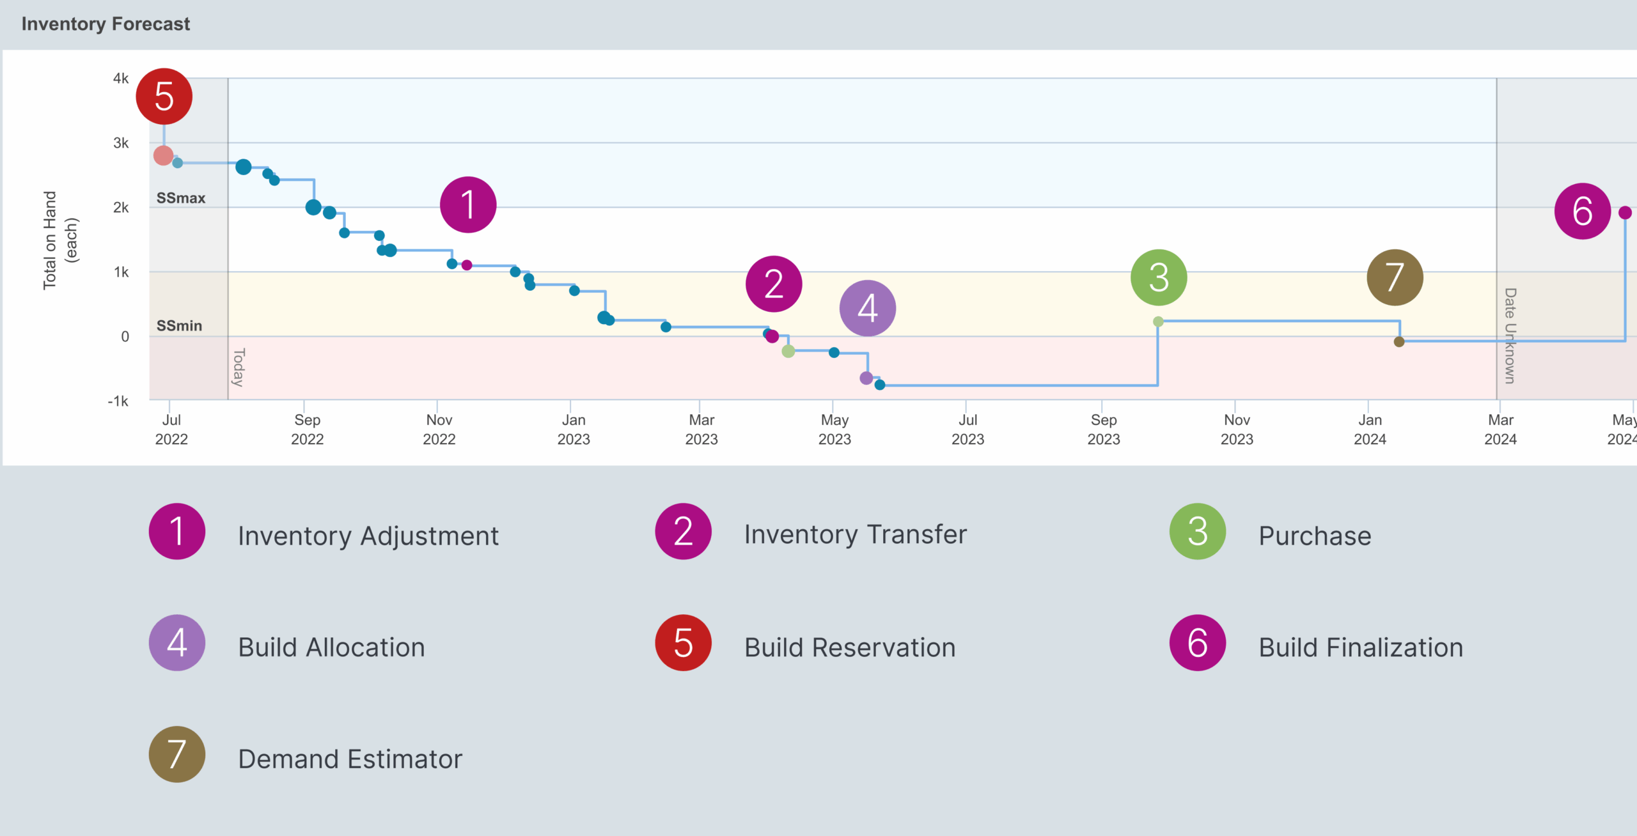
Task: Click magenta marker 6 on the chart
Action: (x=1583, y=211)
